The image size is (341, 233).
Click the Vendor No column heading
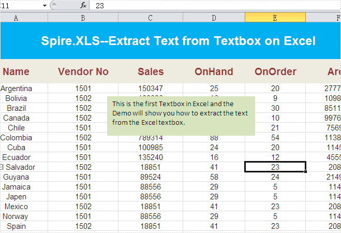pos(83,71)
